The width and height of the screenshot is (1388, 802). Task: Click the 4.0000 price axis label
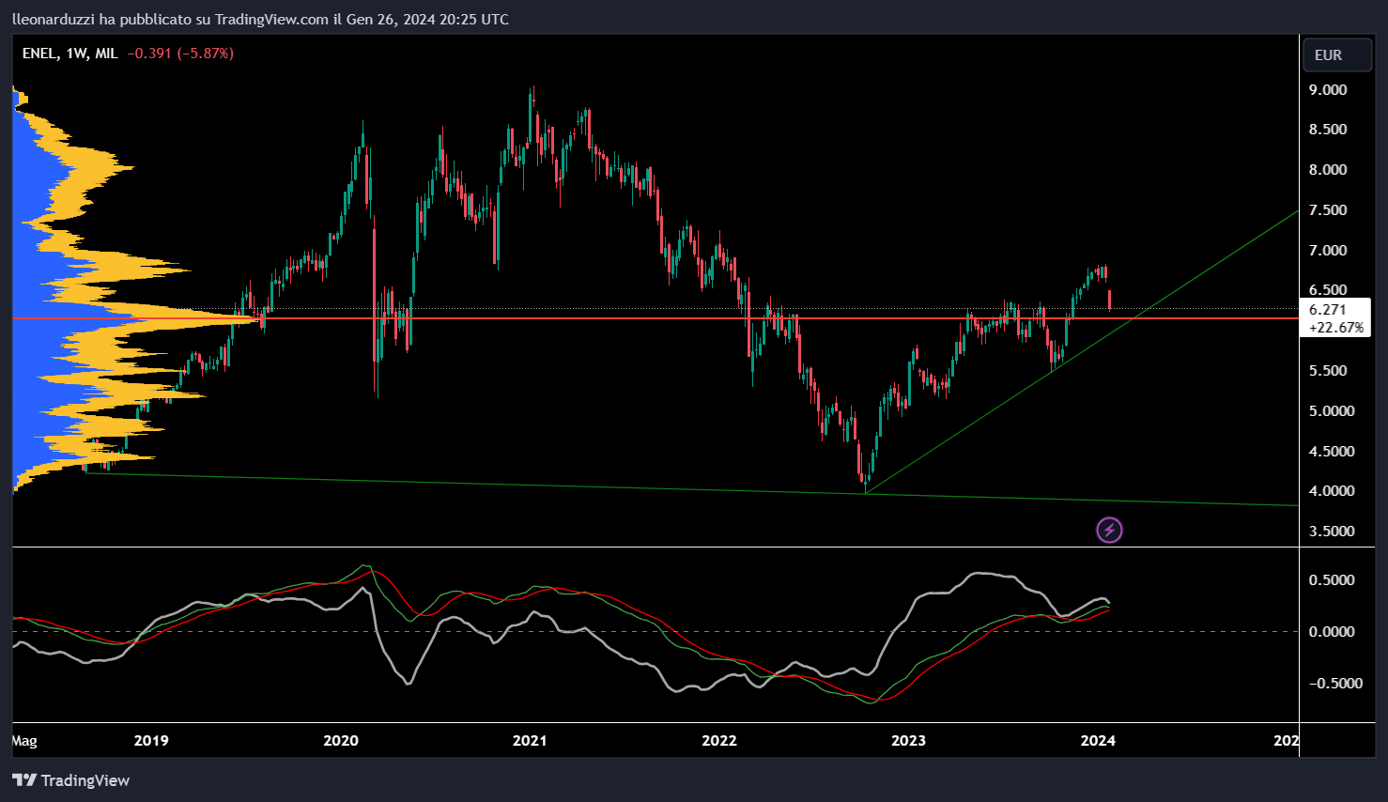coord(1332,491)
